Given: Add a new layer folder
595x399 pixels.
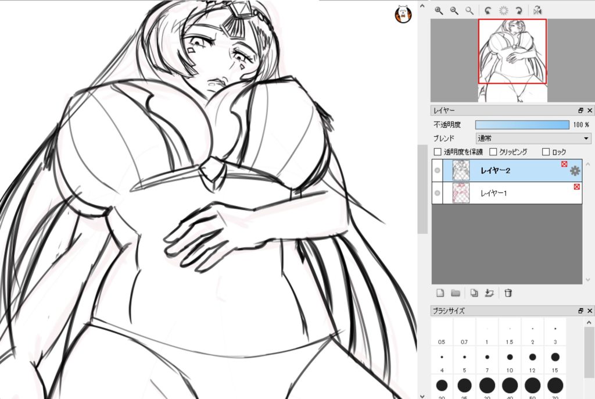Looking at the screenshot, I should coord(456,293).
